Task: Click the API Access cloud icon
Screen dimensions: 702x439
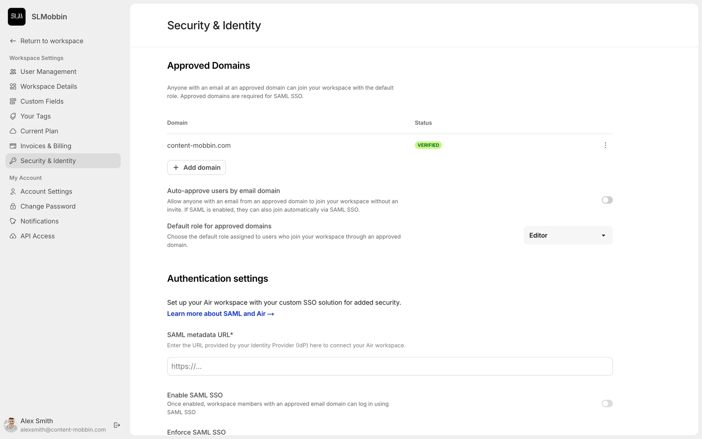Action: [x=13, y=236]
